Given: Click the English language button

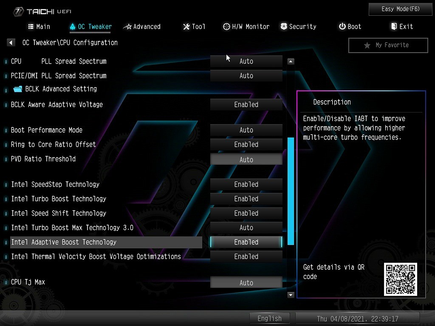Looking at the screenshot, I should click(x=269, y=318).
